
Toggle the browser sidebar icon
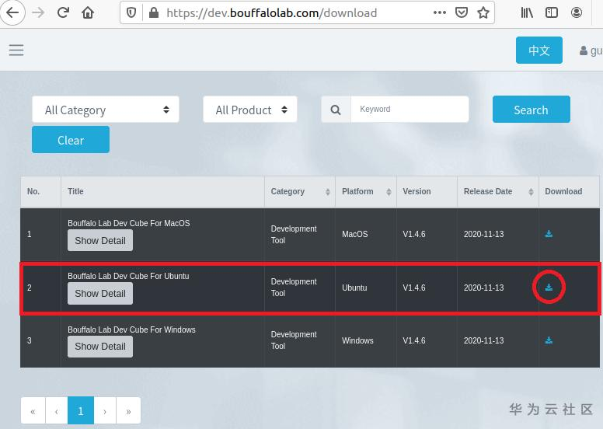point(552,12)
